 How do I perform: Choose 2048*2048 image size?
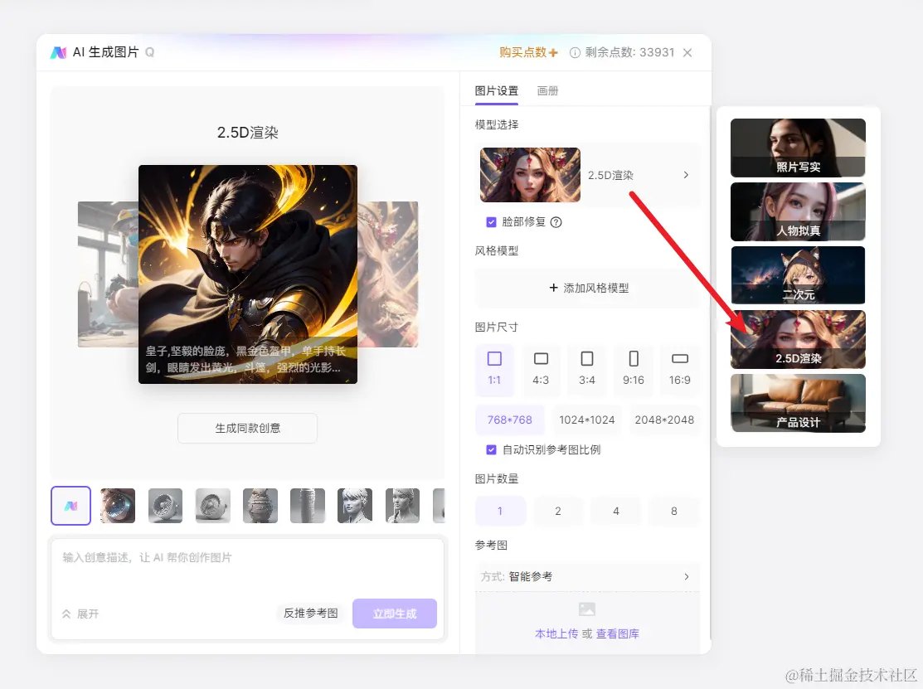(664, 420)
